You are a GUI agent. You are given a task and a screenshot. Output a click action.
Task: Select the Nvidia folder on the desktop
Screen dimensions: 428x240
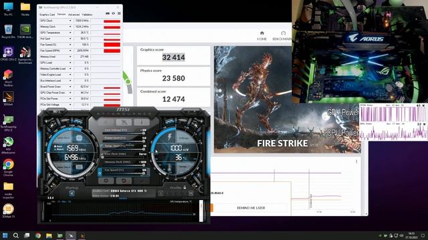point(25,9)
